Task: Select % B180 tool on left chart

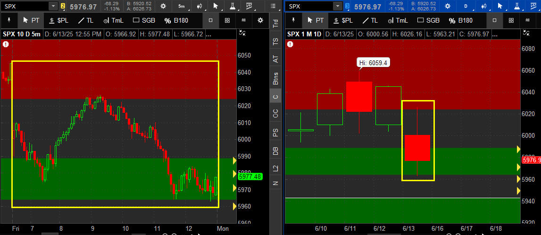Action: coord(176,20)
